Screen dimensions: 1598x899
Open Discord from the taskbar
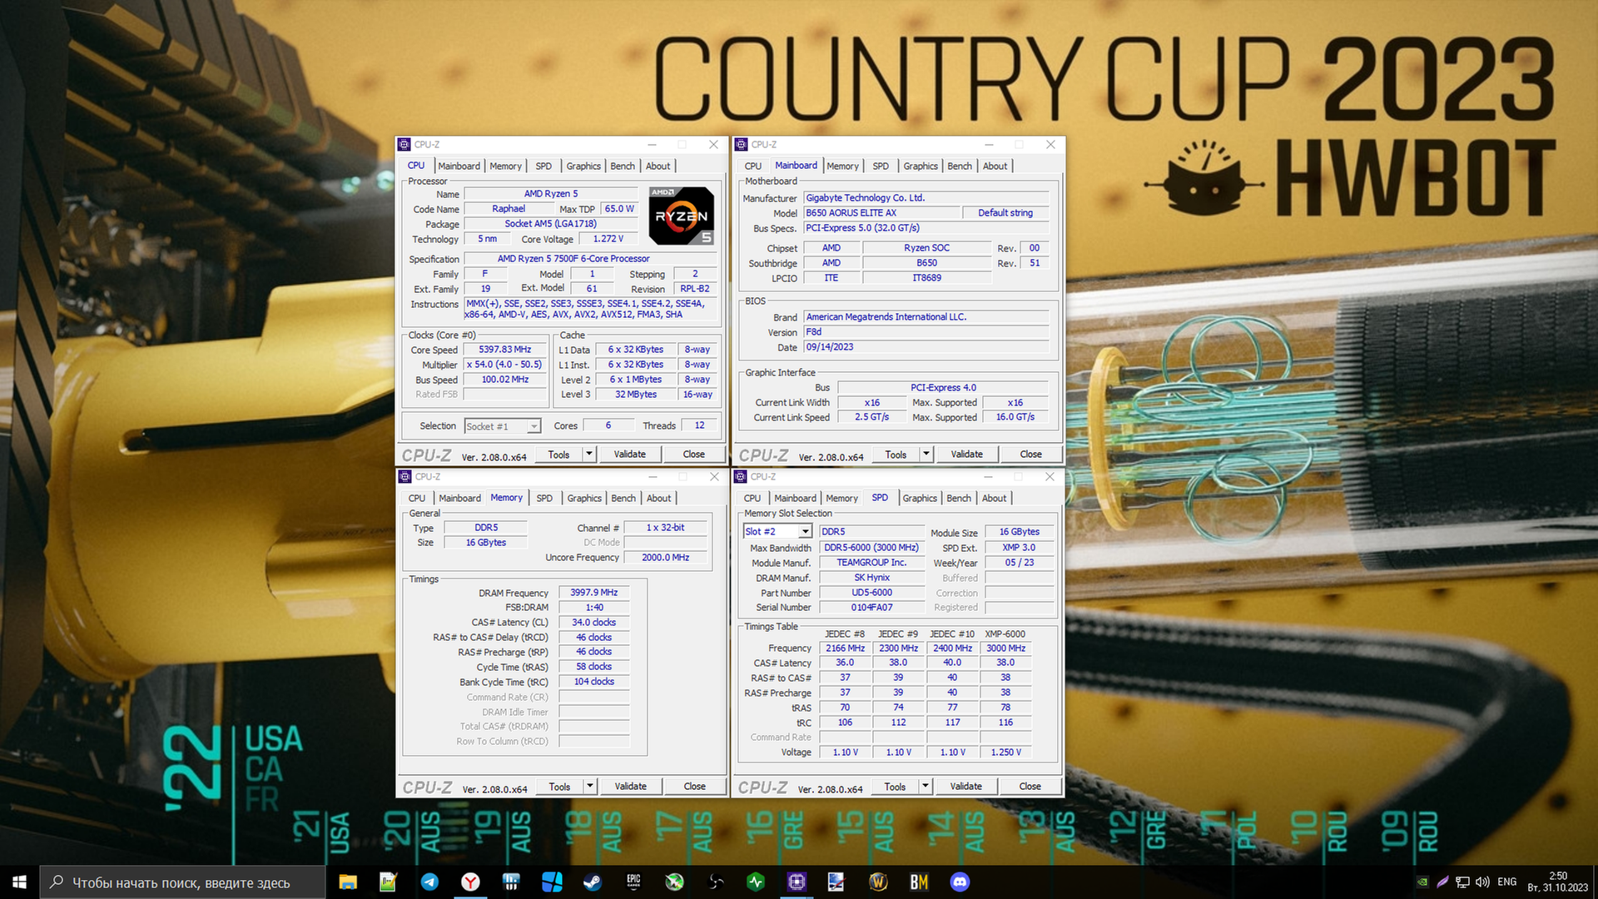pyautogui.click(x=960, y=882)
